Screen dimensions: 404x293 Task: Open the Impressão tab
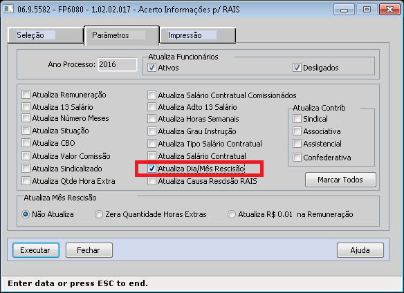197,35
